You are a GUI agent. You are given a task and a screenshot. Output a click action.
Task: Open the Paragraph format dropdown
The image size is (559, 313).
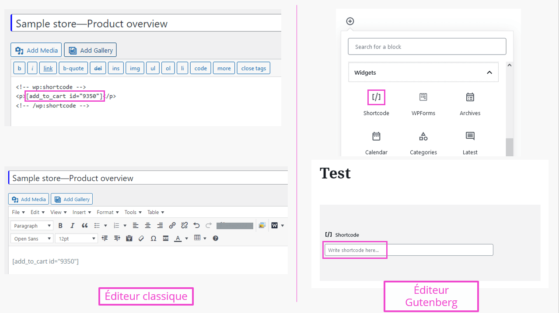tap(32, 226)
